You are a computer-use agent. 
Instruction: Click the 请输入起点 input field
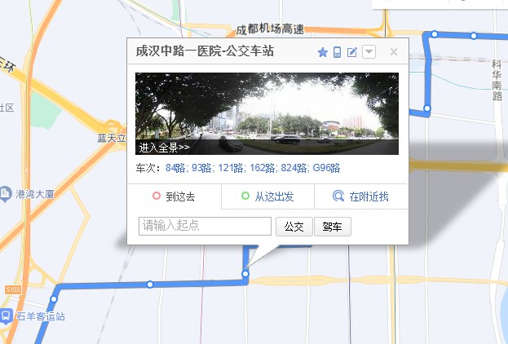point(205,226)
